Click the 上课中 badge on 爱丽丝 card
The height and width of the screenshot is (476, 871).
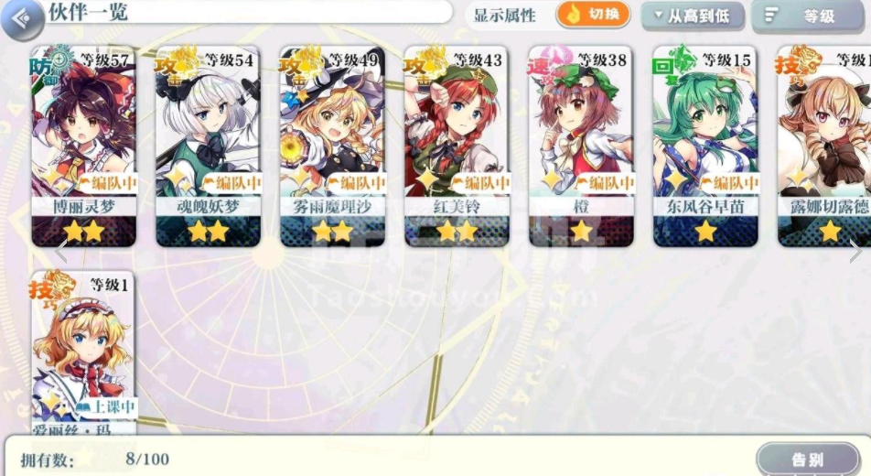[x=105, y=406]
